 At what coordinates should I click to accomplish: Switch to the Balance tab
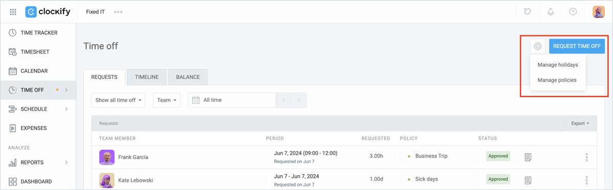[x=188, y=77]
